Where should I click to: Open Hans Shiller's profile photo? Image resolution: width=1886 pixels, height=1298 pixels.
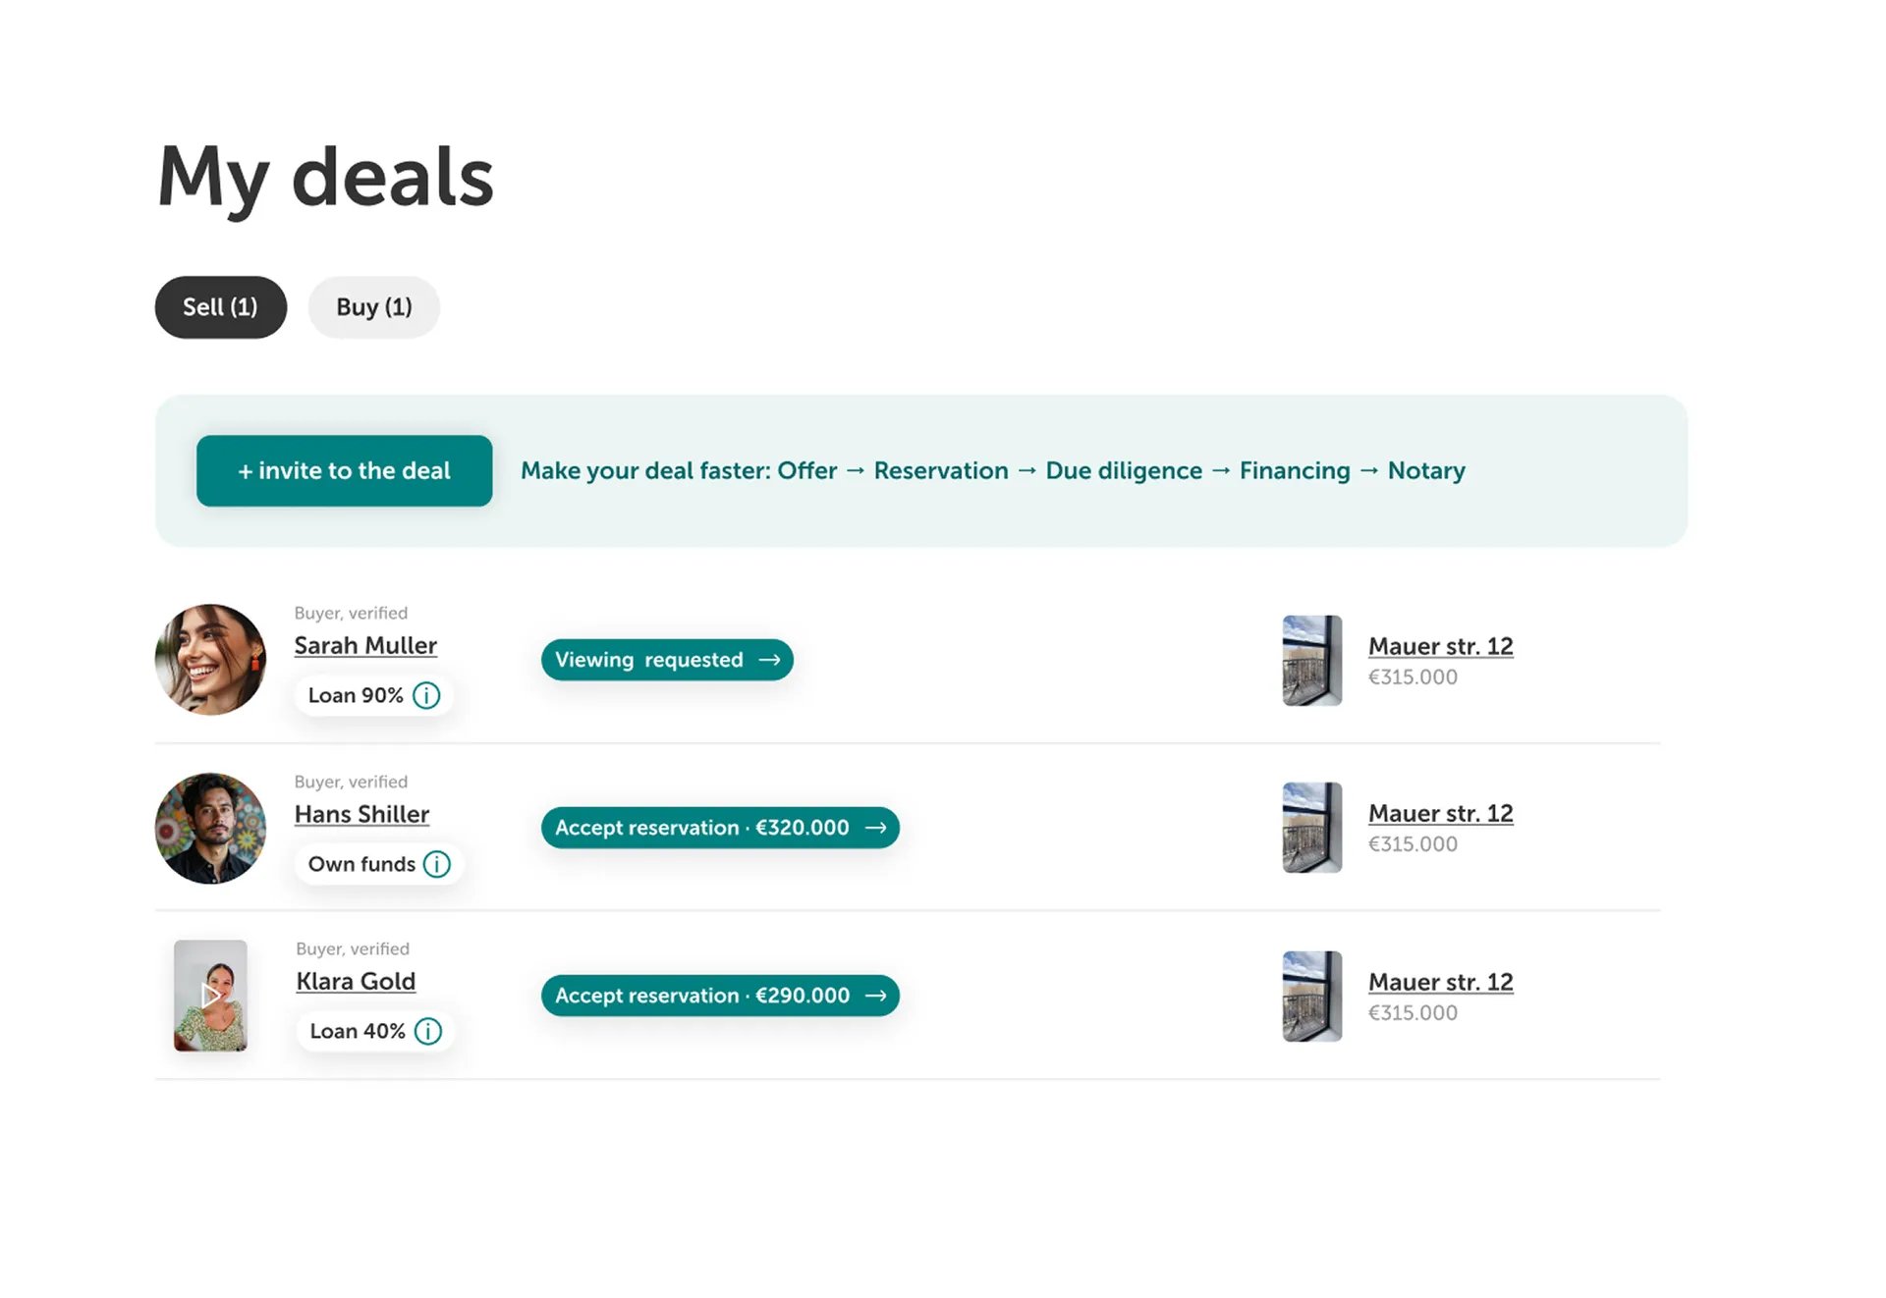[210, 828]
